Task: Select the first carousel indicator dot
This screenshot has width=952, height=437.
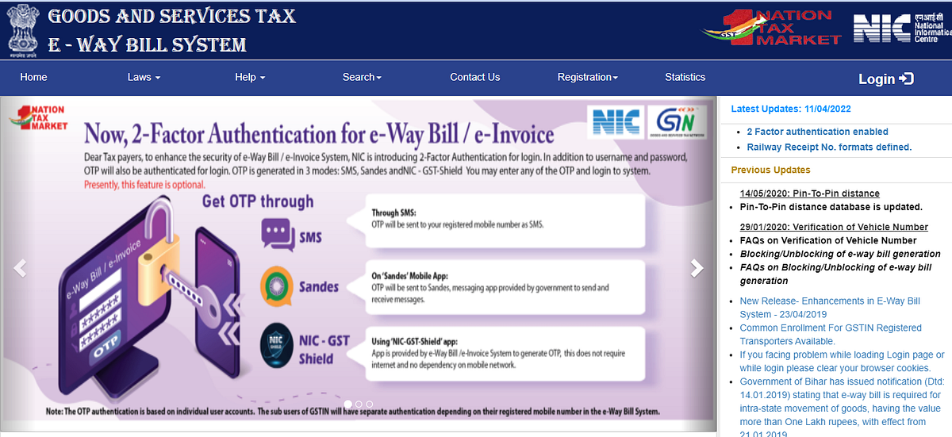Action: pyautogui.click(x=347, y=404)
